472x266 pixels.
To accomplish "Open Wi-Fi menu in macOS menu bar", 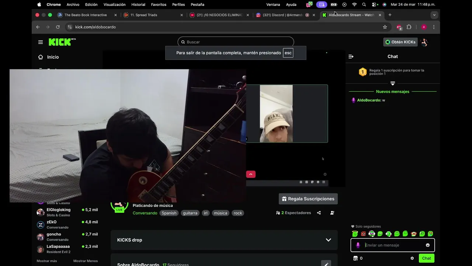I will click(354, 4).
